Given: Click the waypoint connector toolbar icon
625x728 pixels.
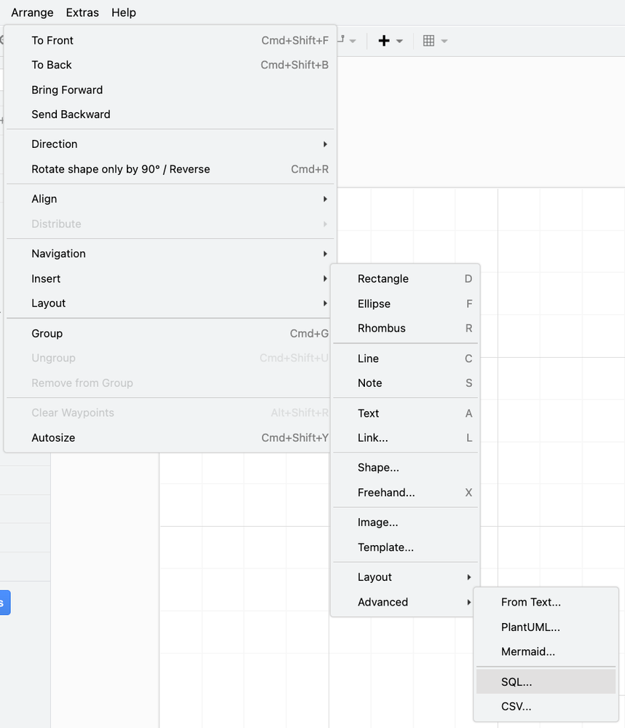Looking at the screenshot, I should (x=341, y=39).
